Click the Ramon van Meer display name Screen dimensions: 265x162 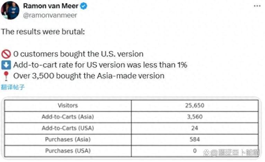(51, 6)
